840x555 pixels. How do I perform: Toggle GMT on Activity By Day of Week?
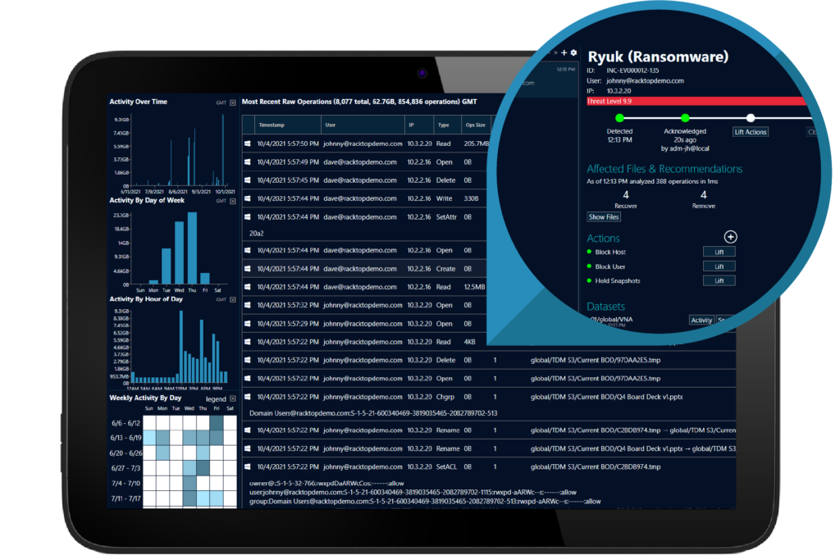[221, 201]
